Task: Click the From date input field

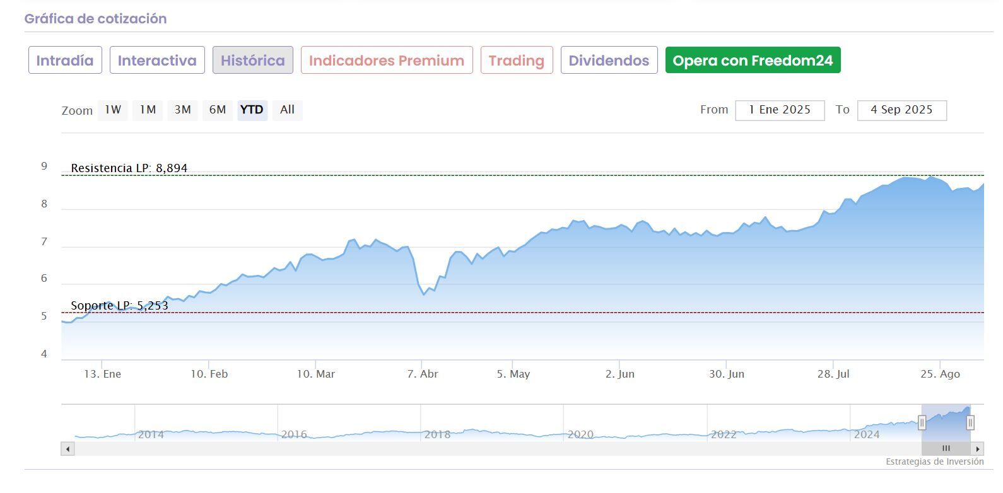Action: (780, 110)
